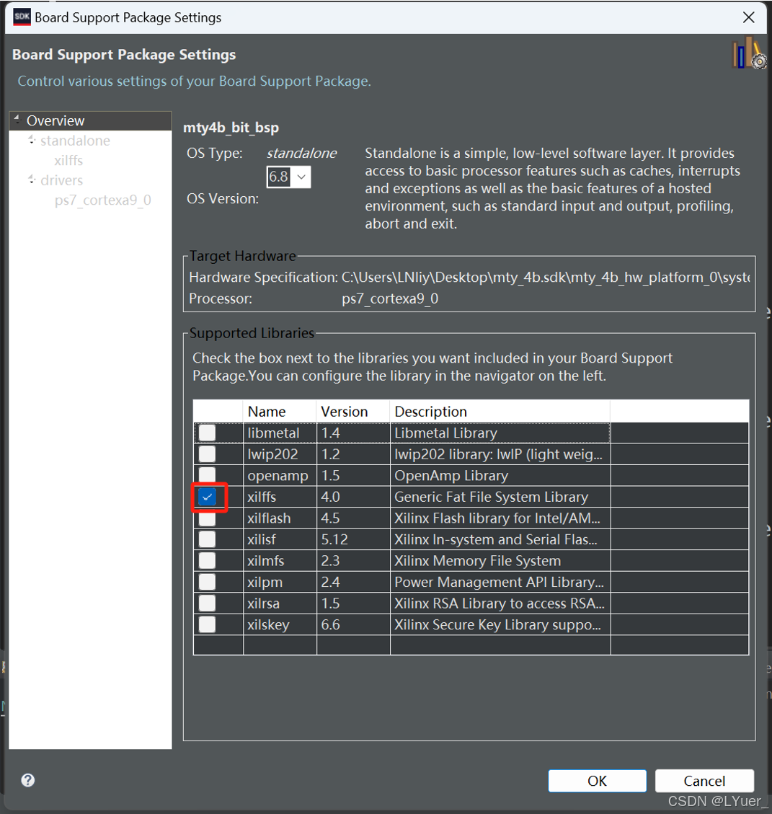Screen dimensions: 772x814
Task: Collapse the Overview tree node
Action: 17,120
